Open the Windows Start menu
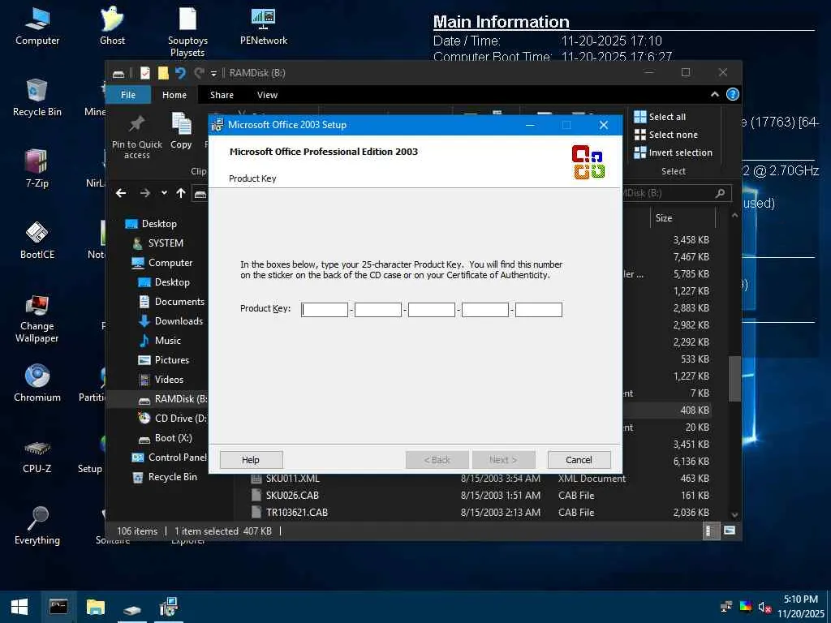The width and height of the screenshot is (831, 623). tap(19, 607)
